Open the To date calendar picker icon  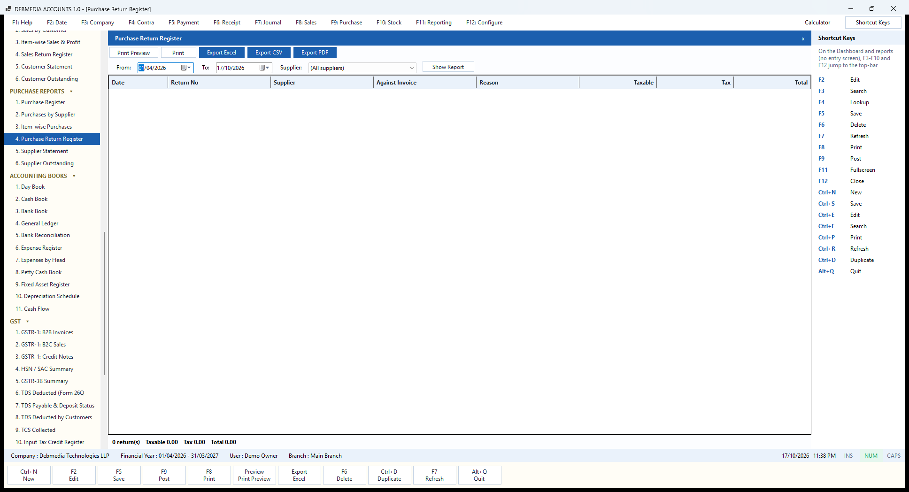(262, 68)
